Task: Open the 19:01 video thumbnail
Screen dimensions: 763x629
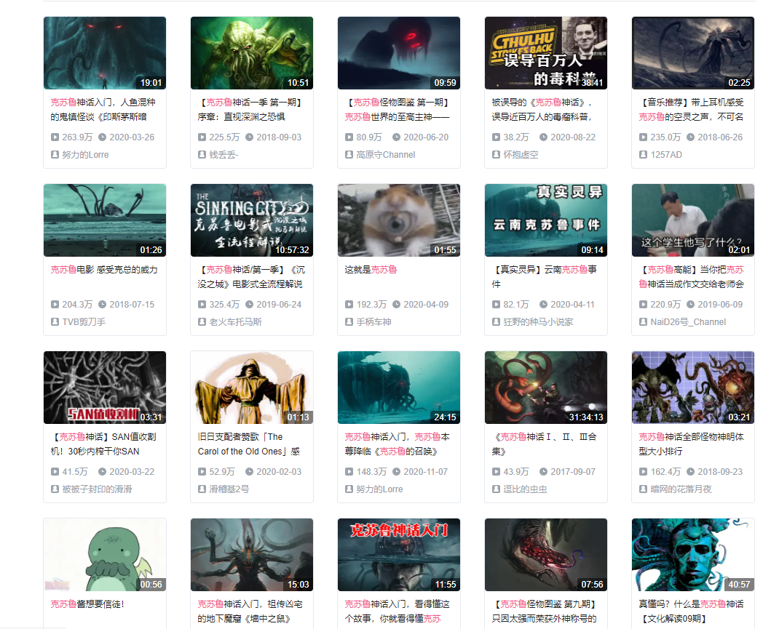Action: (x=105, y=53)
